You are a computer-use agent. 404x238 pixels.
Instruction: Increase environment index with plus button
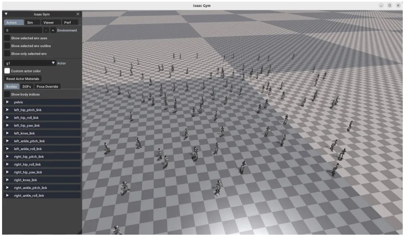click(53, 30)
